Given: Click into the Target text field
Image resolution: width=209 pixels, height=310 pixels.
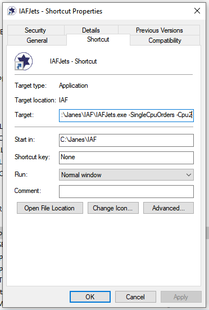Looking at the screenshot, I should click(x=126, y=115).
